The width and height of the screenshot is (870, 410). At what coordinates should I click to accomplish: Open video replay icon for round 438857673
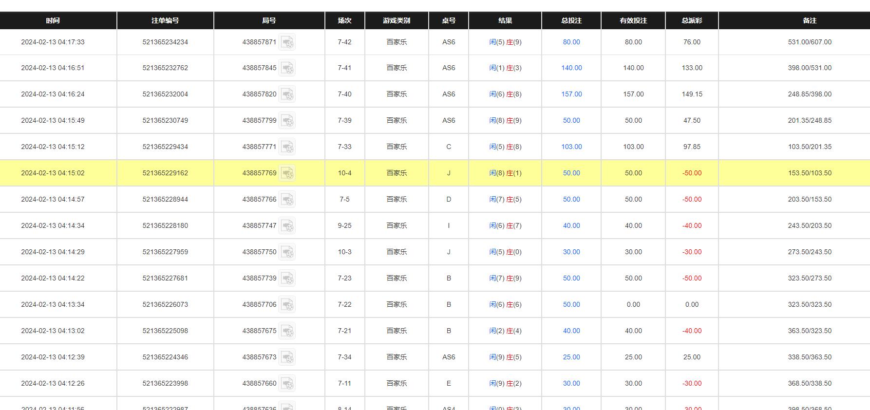287,357
